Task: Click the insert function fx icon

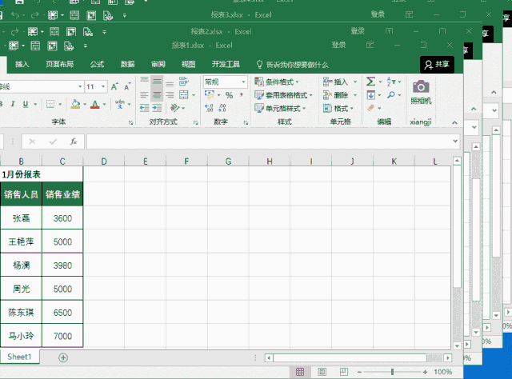Action: pos(73,142)
